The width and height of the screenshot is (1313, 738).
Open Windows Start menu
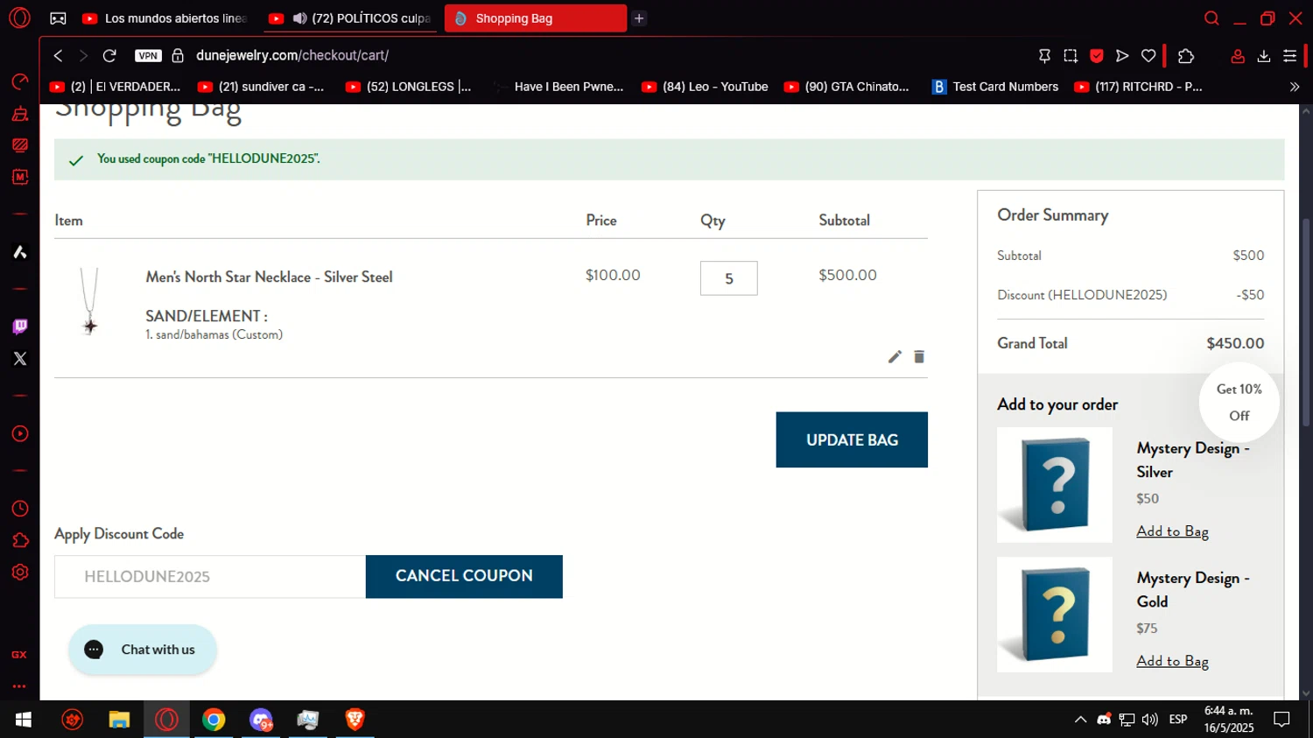(24, 720)
